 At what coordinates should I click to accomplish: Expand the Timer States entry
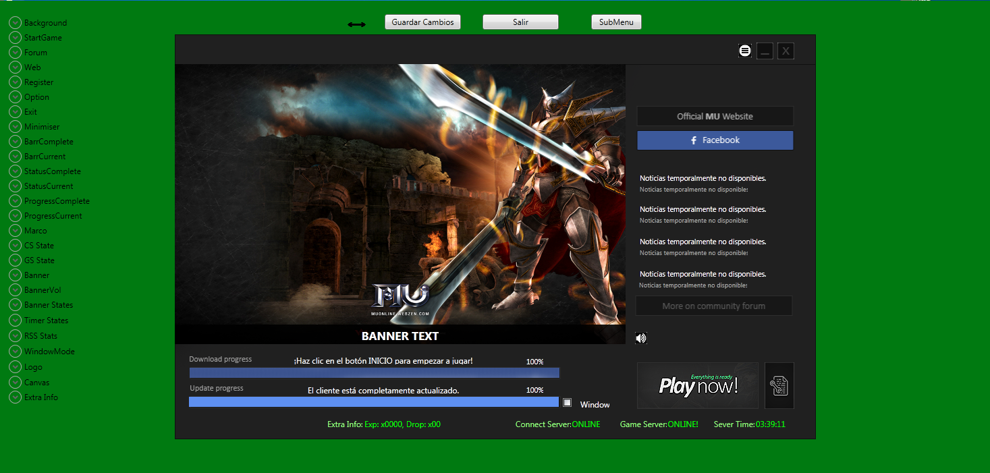coord(15,320)
